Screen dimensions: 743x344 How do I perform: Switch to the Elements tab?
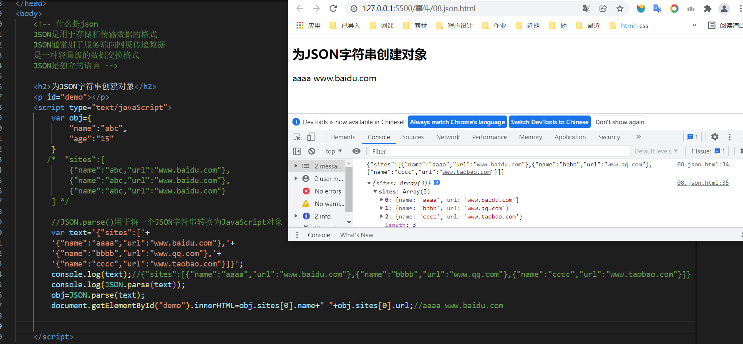click(343, 137)
